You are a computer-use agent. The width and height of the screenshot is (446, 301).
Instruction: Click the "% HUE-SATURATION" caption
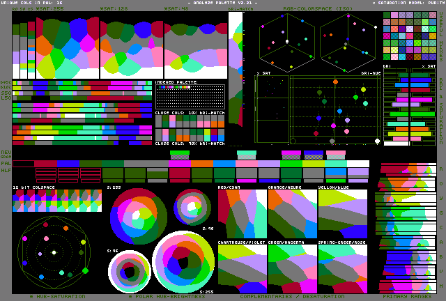[57, 296]
